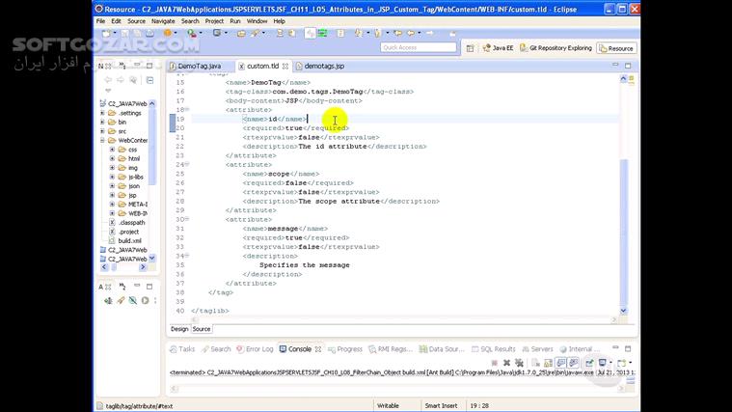
Task: Expand the css folder
Action: pyautogui.click(x=112, y=150)
